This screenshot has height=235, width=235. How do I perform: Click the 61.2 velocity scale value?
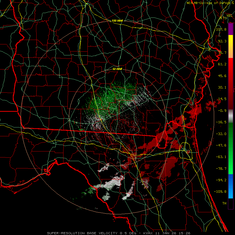pos(222,64)
